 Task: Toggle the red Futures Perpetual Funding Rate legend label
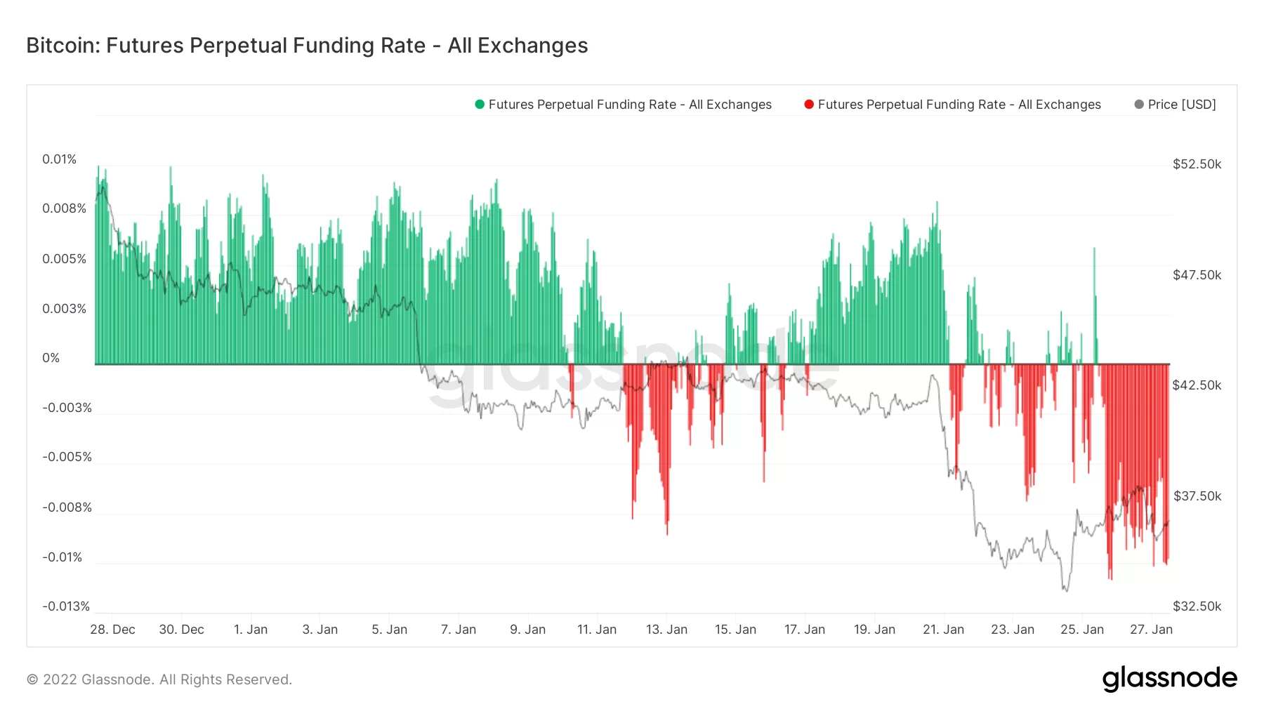click(959, 105)
